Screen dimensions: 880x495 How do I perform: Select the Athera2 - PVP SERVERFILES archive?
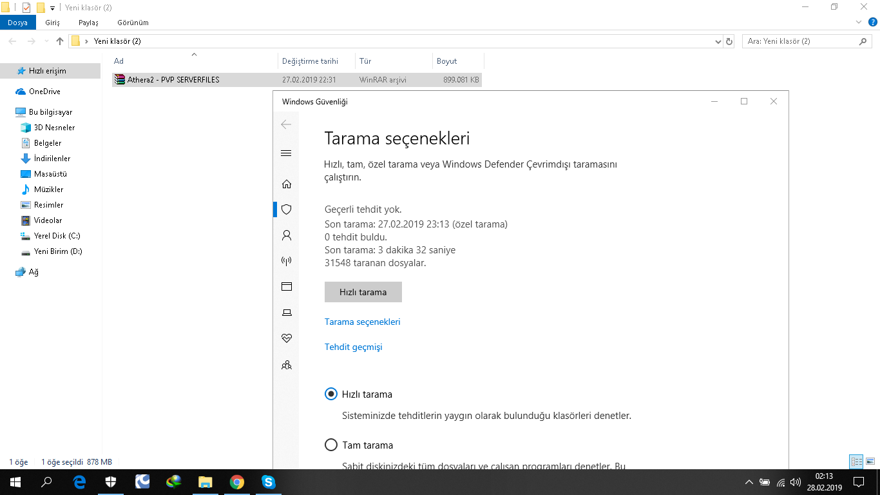pyautogui.click(x=297, y=80)
